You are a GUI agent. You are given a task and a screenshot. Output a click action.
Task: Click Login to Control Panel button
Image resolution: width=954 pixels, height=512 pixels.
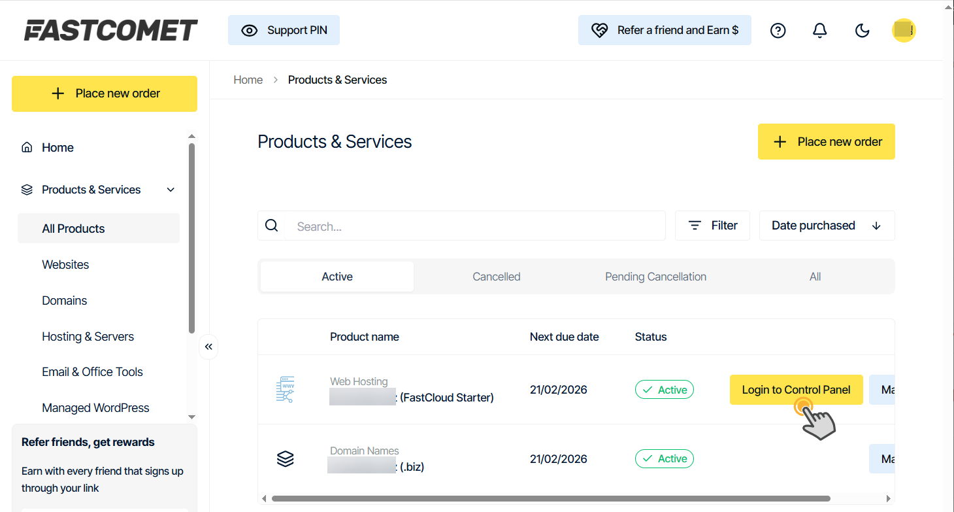(796, 390)
